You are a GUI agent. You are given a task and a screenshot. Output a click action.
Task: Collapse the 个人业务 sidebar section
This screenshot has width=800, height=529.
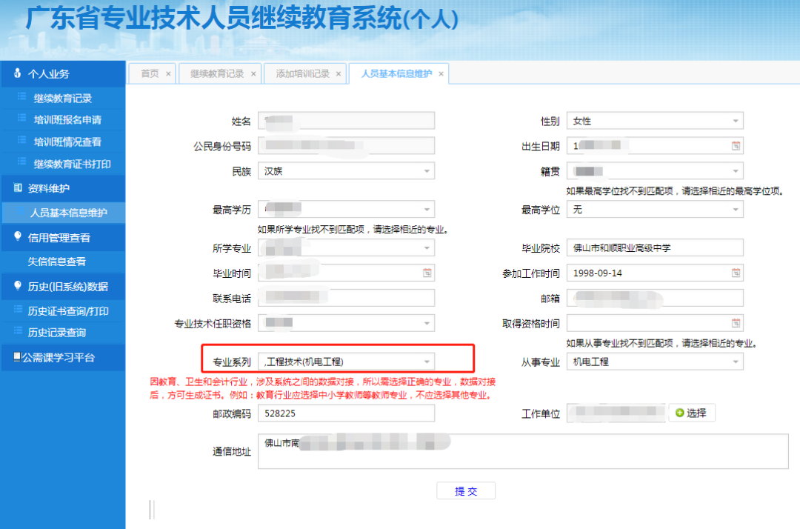coord(63,74)
